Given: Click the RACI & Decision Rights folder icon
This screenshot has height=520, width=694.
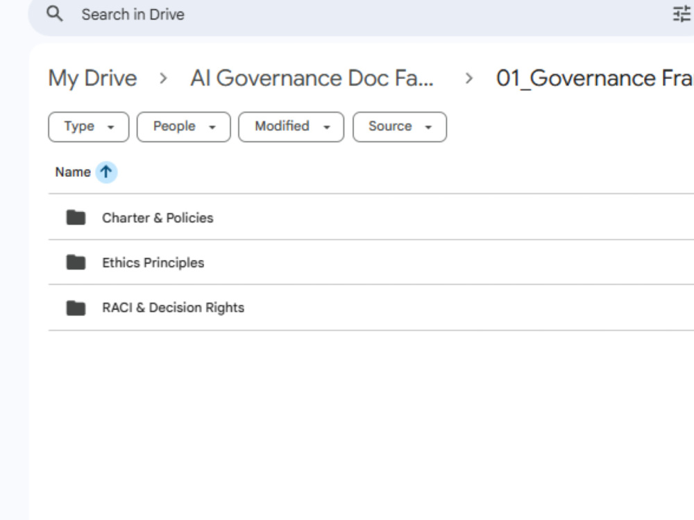Looking at the screenshot, I should (76, 308).
